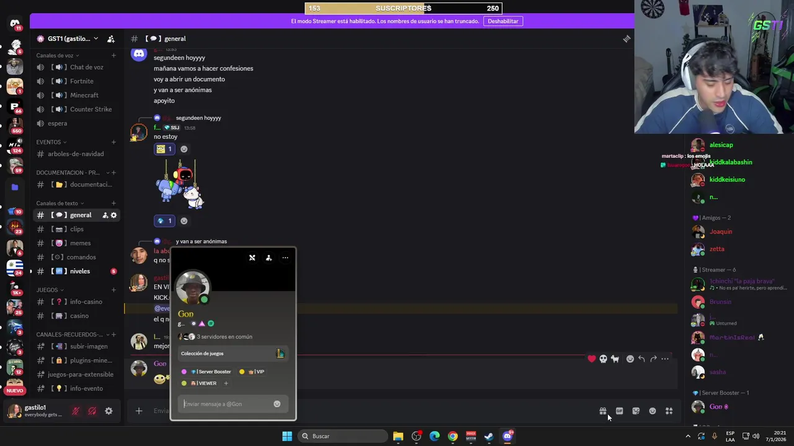Viewport: 794px width, 446px height.
Task: Reply to the hovered message
Action: tap(641, 359)
